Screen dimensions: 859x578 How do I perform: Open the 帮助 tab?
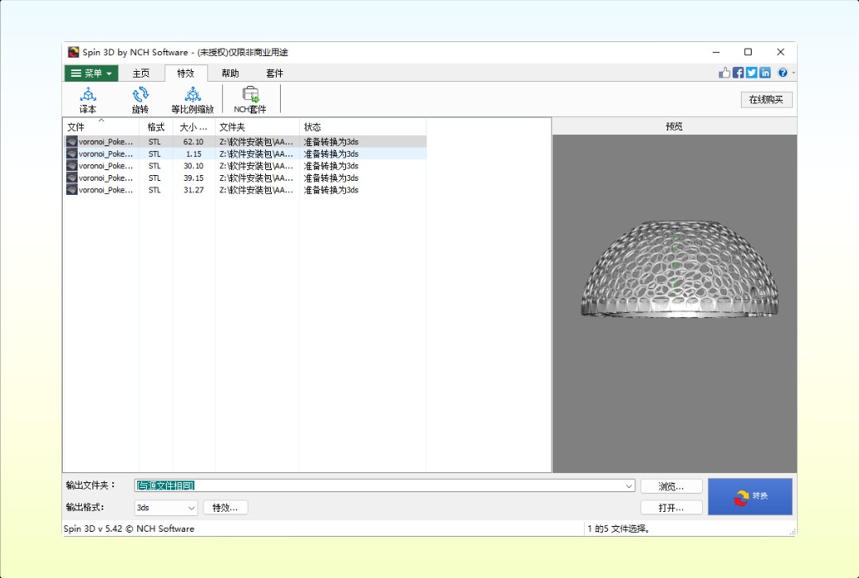click(230, 73)
